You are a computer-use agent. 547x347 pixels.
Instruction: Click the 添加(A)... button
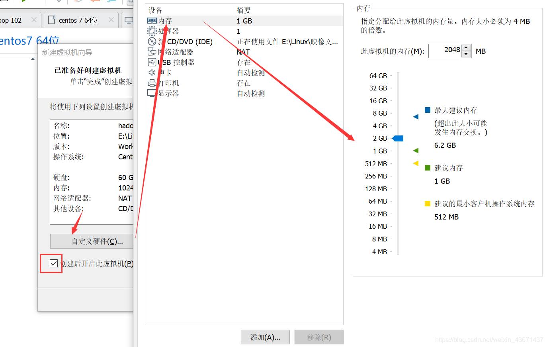[265, 337]
